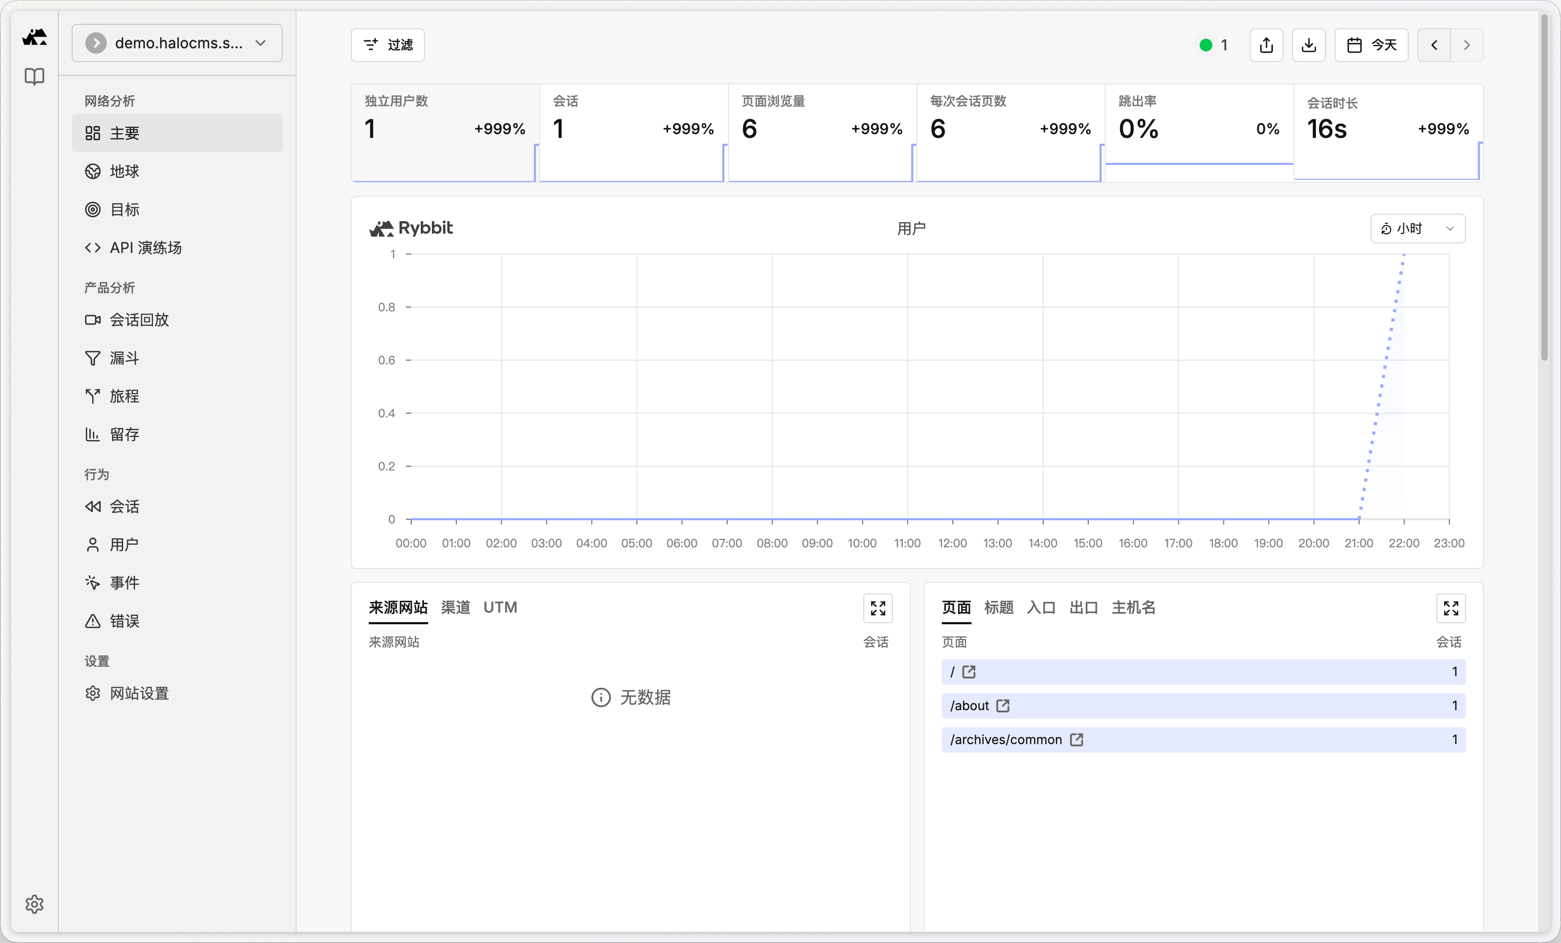Open the demo.halocms site selector dropdown
Image resolution: width=1561 pixels, height=943 pixels.
177,43
